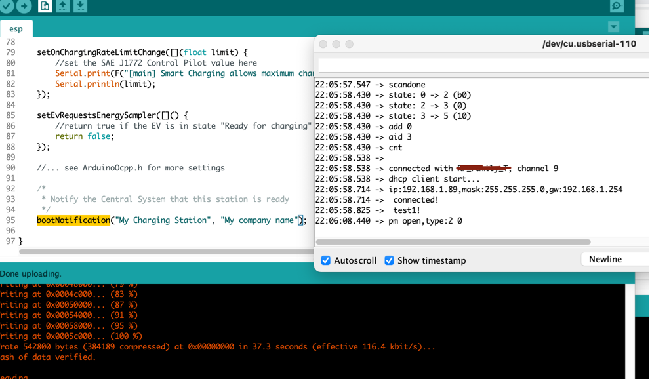Expand the line-ending selector in Serial Monitor
Viewport: 650px width, 379px height.
[614, 259]
